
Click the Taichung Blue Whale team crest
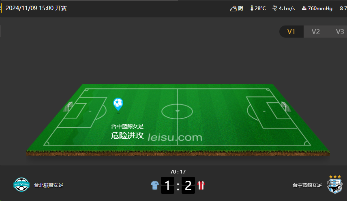click(335, 185)
